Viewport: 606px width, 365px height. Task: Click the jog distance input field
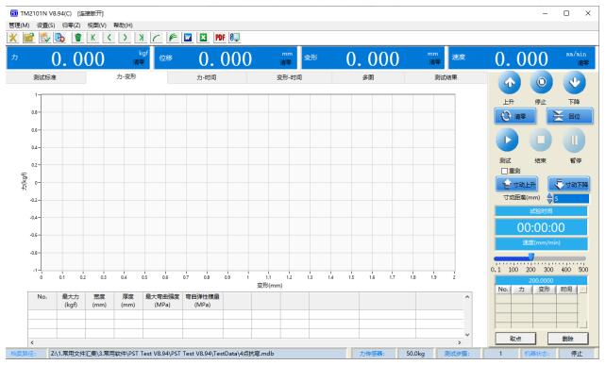tap(571, 198)
